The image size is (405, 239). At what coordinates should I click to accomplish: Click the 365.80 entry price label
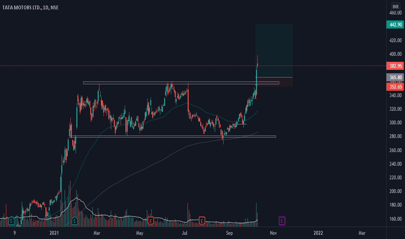[x=395, y=77]
